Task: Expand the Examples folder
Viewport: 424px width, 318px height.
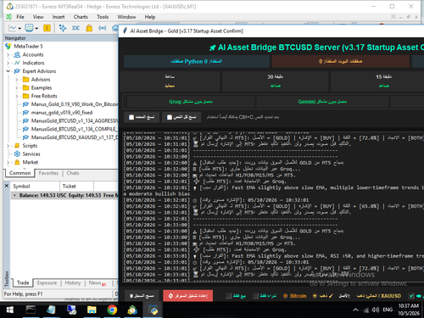Action: click(17, 87)
